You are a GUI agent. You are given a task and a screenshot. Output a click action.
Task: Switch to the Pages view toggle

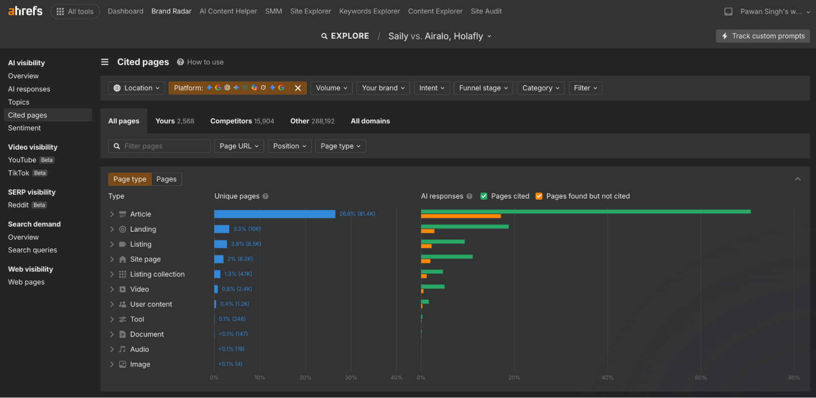pos(166,179)
